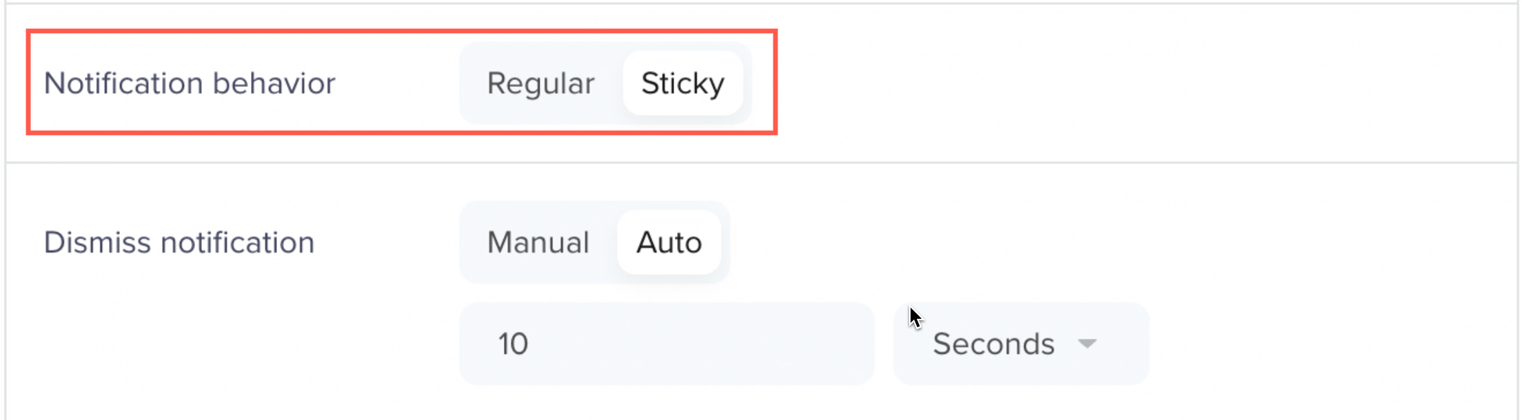This screenshot has height=420, width=1522.
Task: Click the Sticky option in the red box
Action: coord(682,83)
